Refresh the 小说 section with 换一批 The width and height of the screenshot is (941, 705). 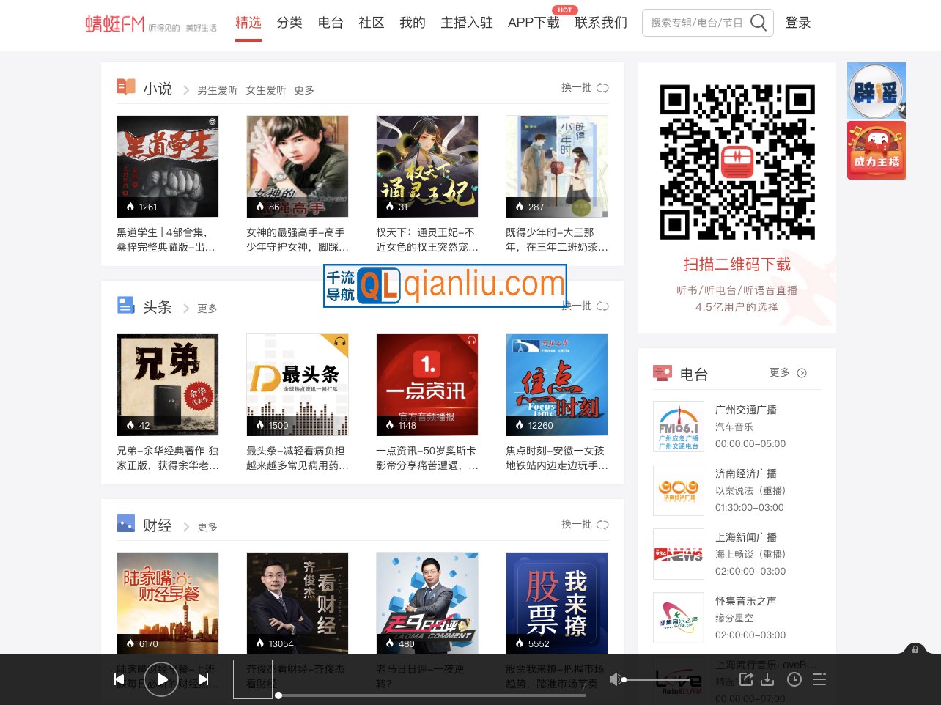tap(585, 88)
